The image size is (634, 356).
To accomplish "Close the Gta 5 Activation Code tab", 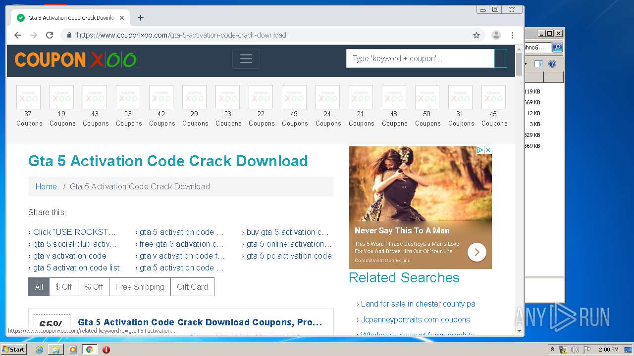I will click(122, 18).
